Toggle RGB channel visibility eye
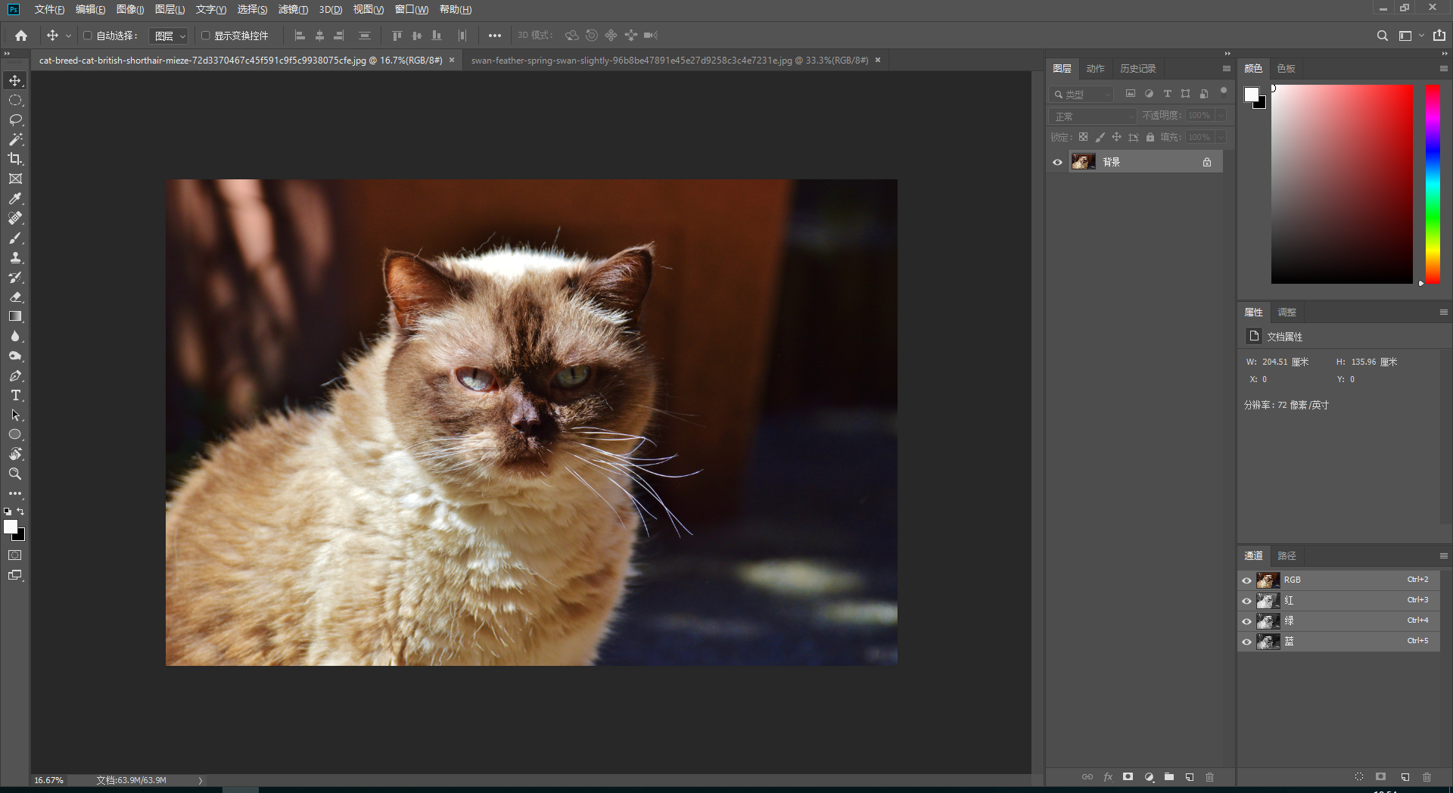The image size is (1453, 793). (1246, 580)
